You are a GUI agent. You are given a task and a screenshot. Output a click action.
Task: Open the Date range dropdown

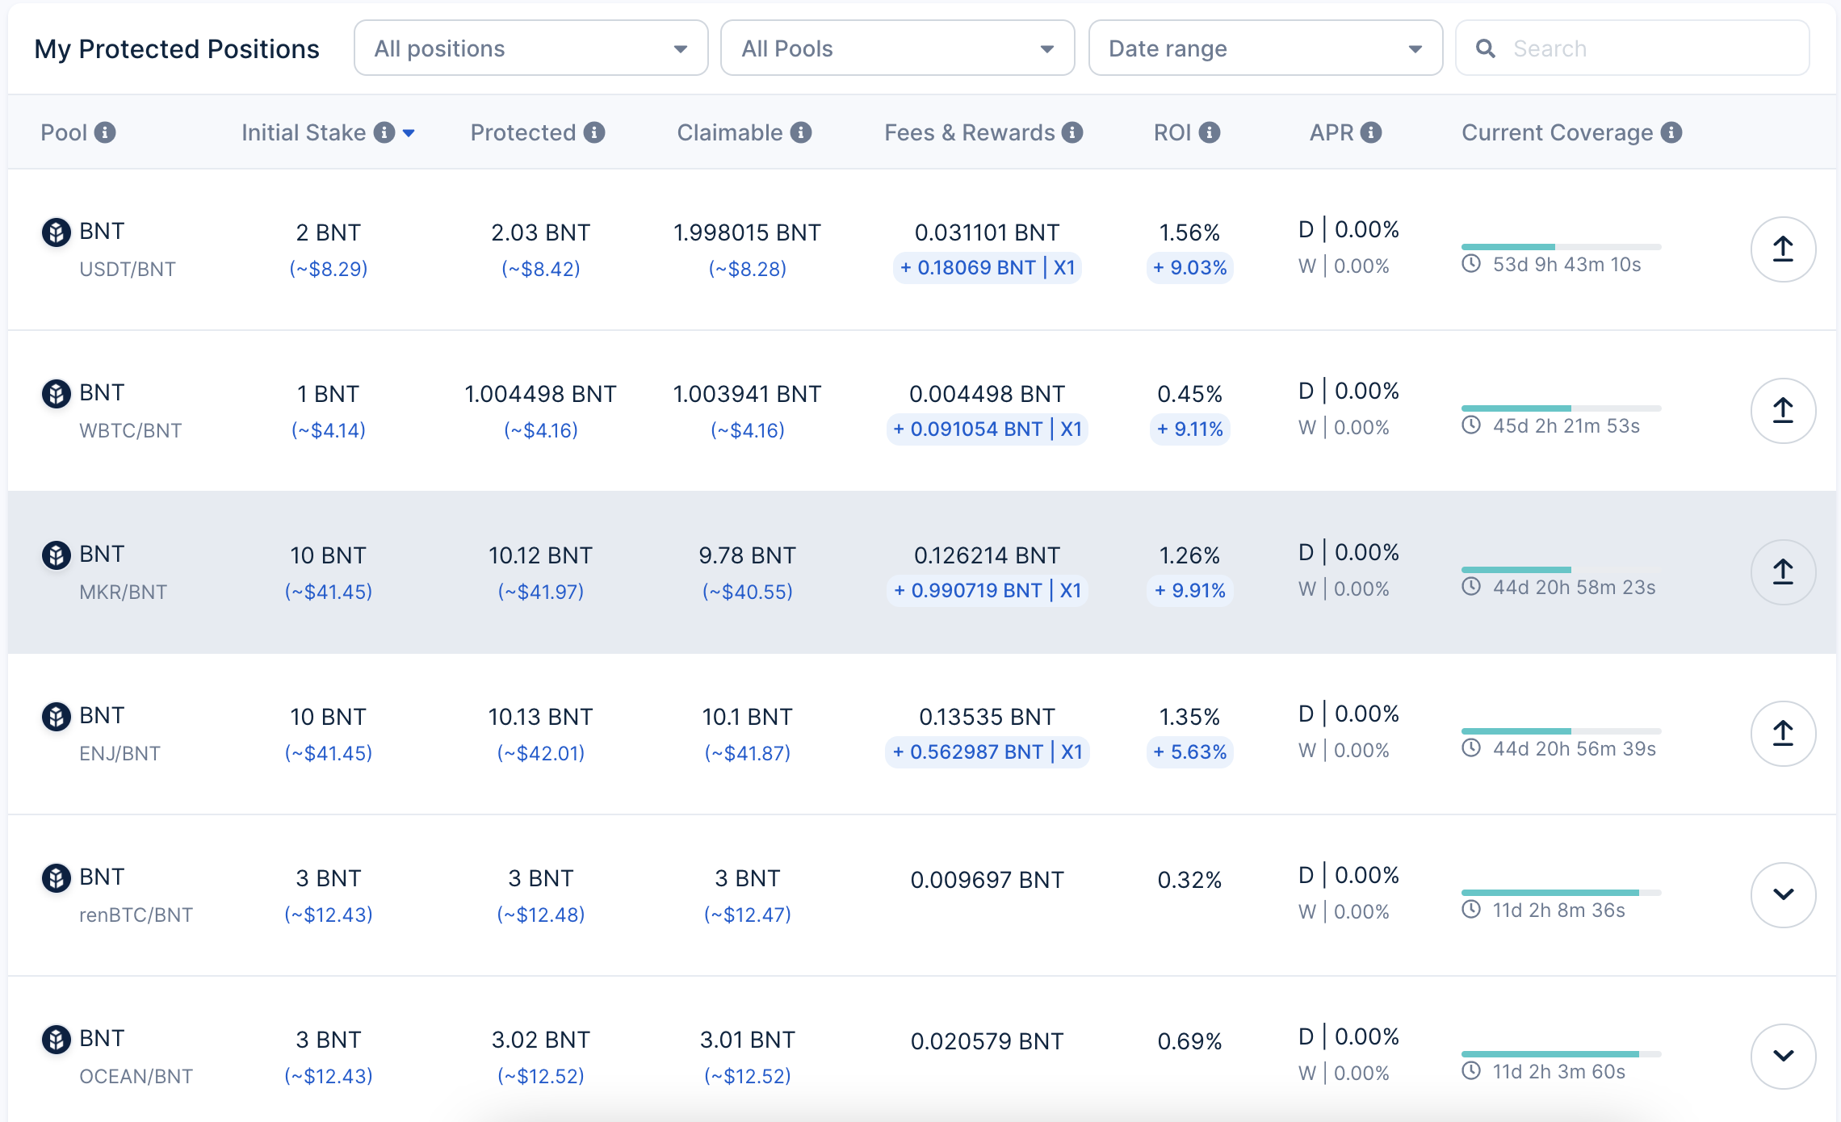(1264, 48)
